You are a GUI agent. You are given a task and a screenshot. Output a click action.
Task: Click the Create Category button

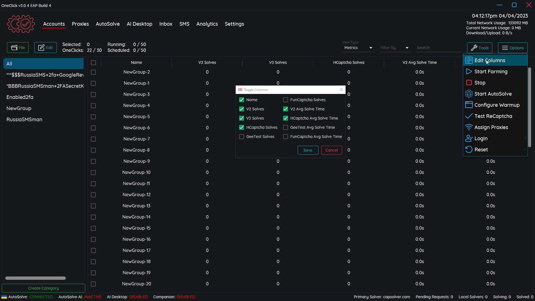coord(43,288)
